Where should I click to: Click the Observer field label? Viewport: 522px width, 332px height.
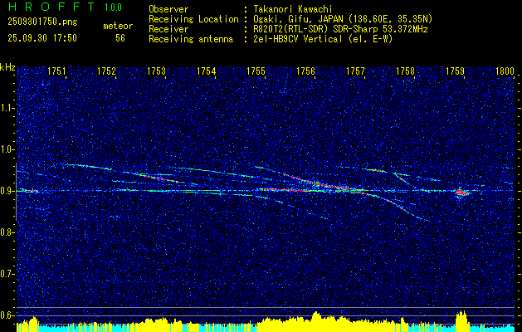[168, 9]
